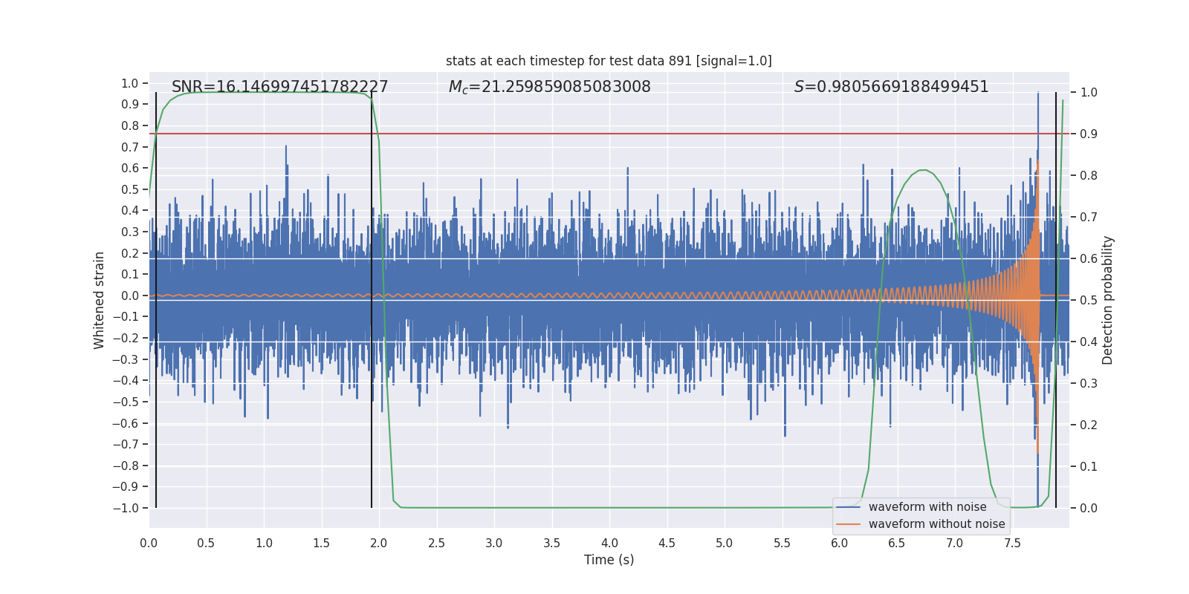1189x594 pixels.
Task: Click the −1.0 tick on the whitened strain axis
Action: (126, 508)
